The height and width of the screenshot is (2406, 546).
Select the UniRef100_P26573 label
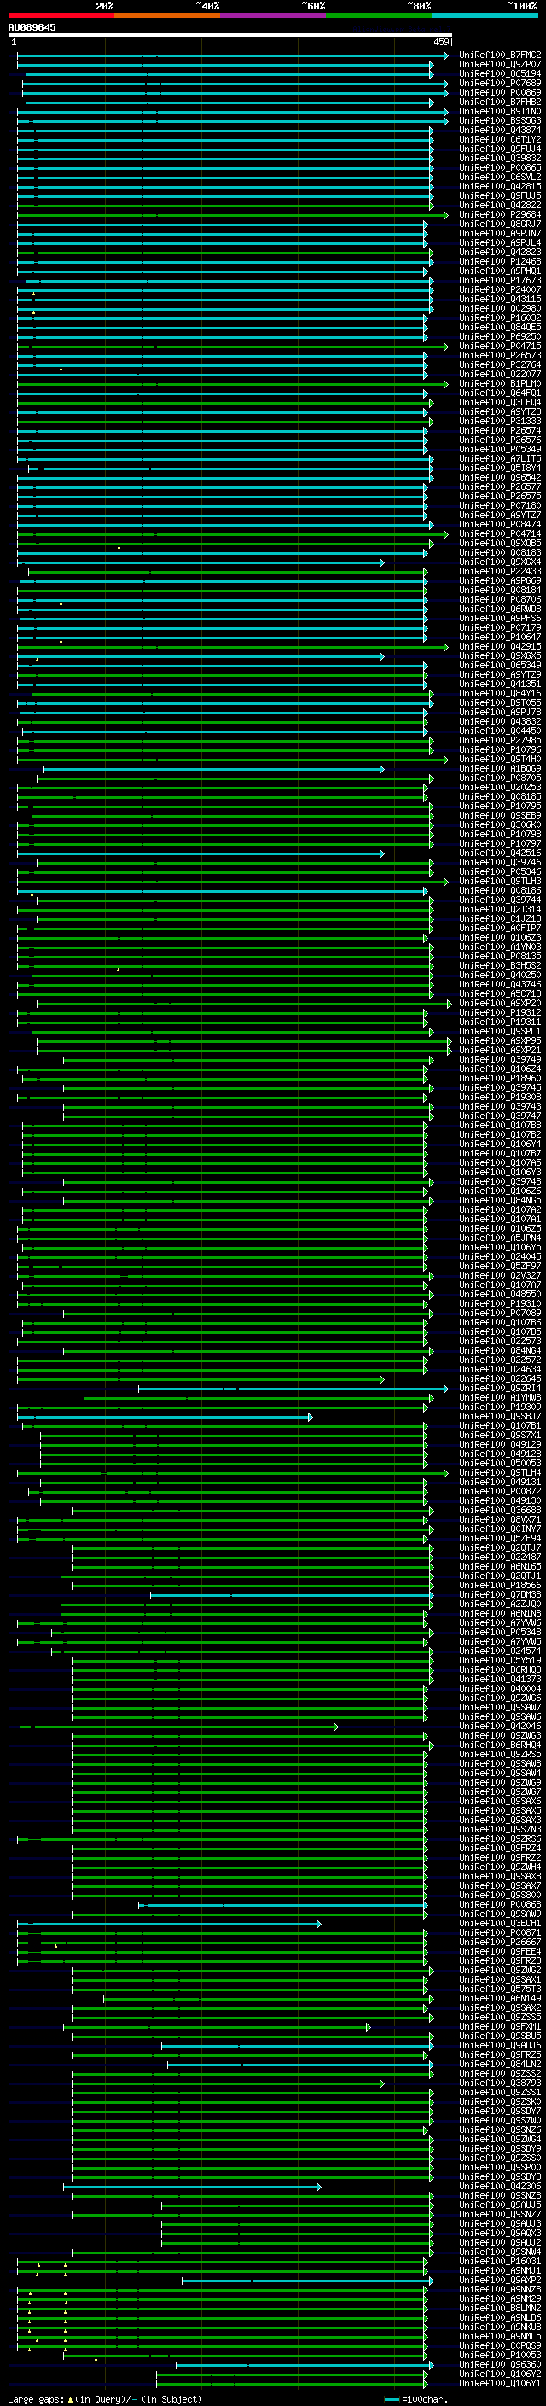point(500,356)
